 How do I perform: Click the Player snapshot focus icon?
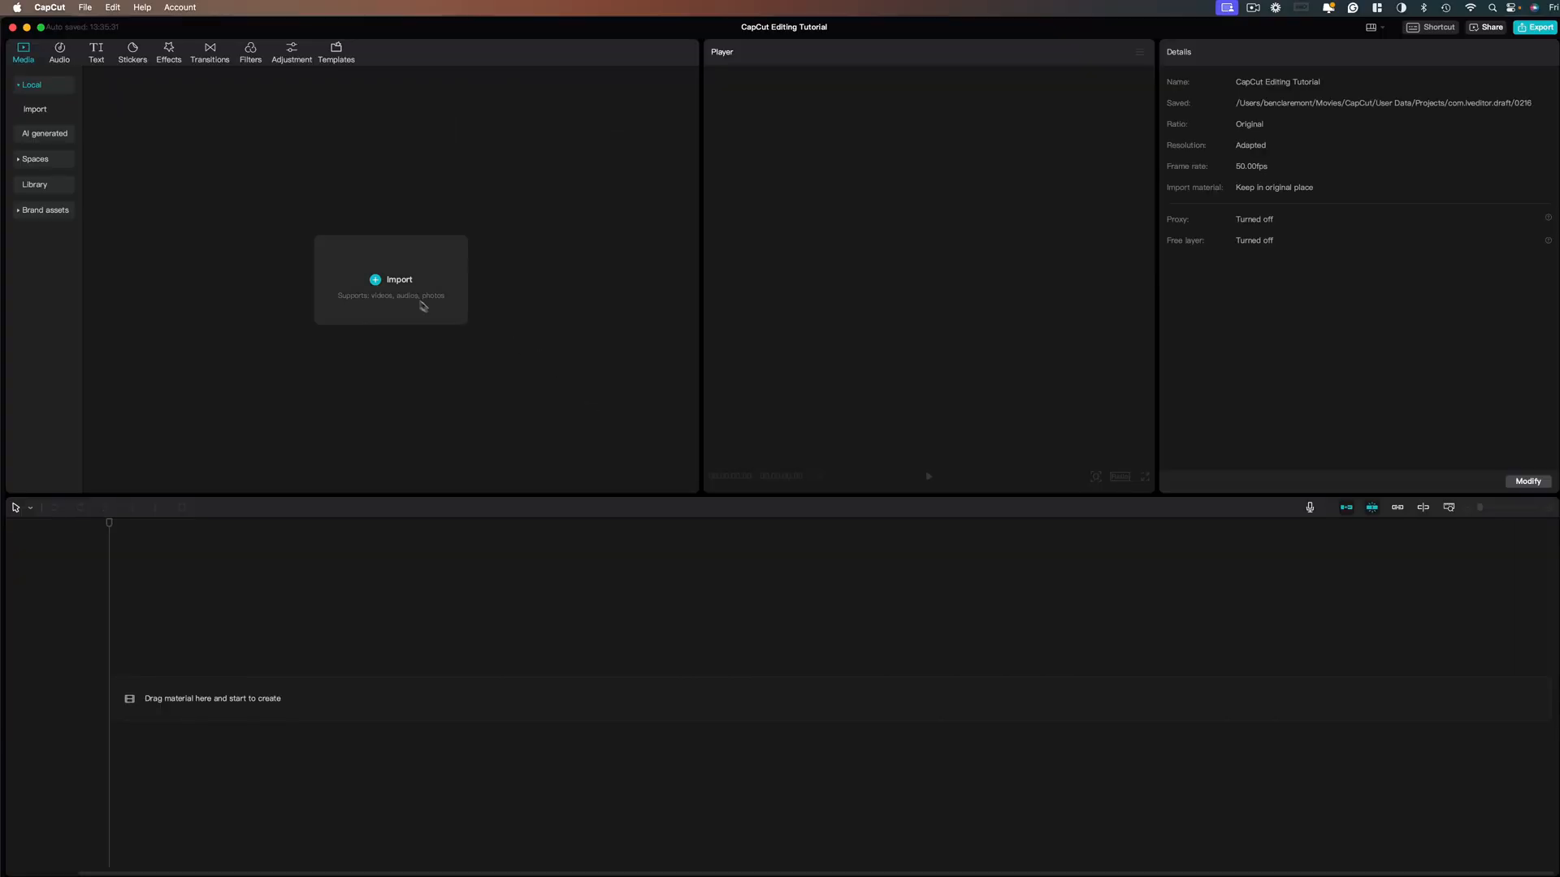point(1096,477)
